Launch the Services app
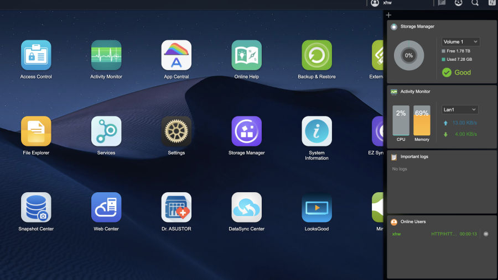The width and height of the screenshot is (498, 280). pos(106,131)
